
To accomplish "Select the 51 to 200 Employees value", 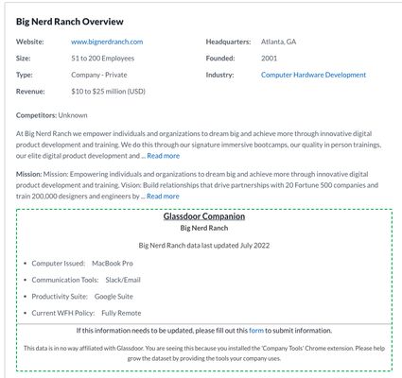I will tap(102, 59).
